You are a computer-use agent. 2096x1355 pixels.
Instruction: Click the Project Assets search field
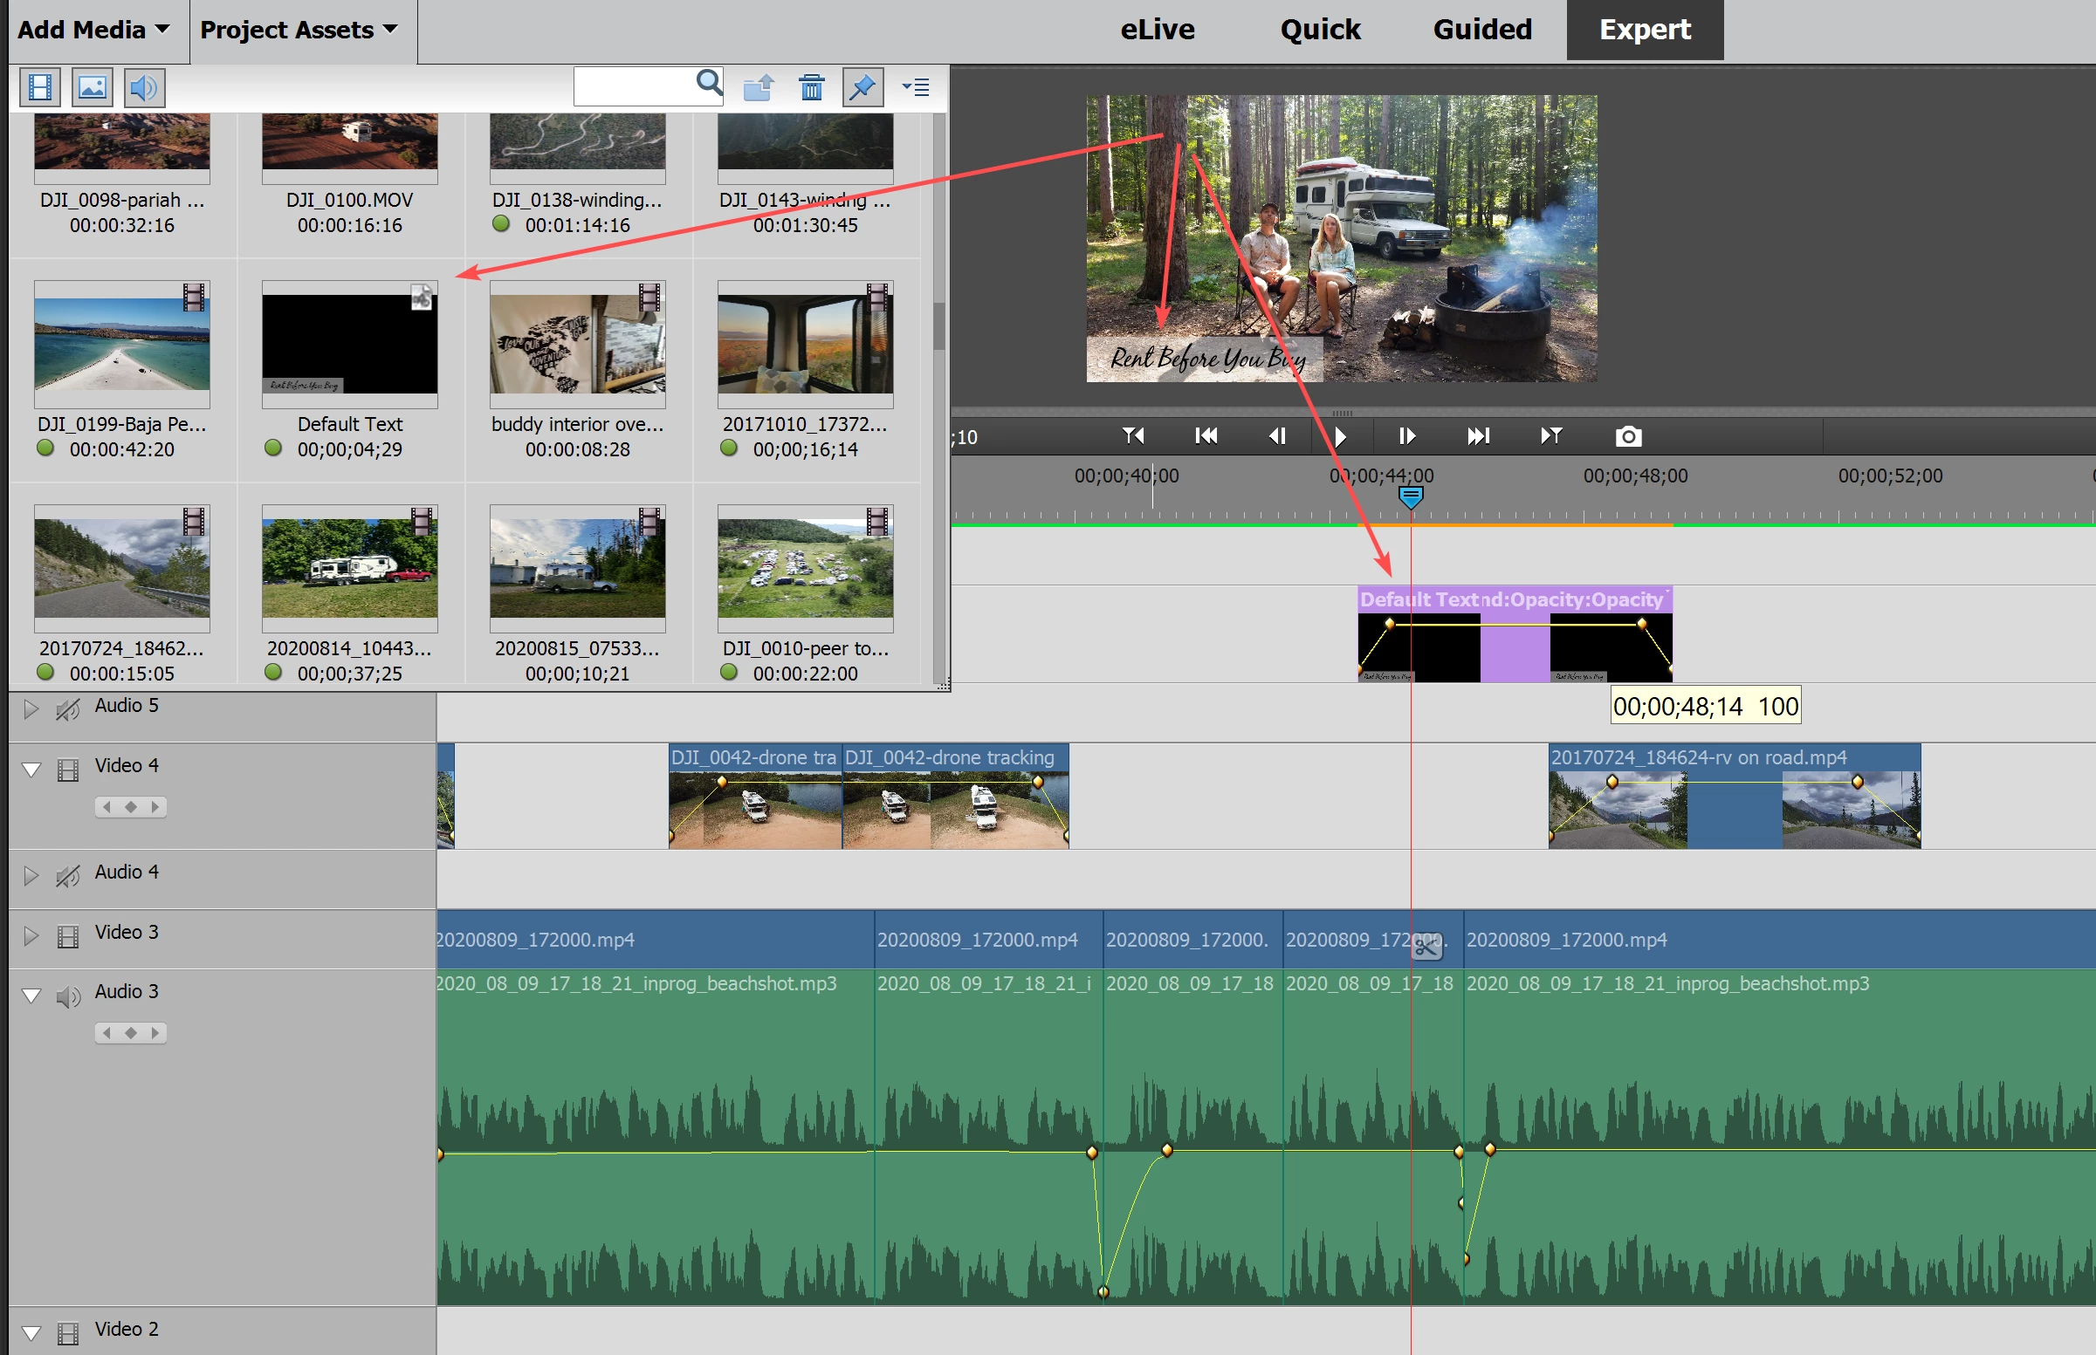pyautogui.click(x=634, y=87)
